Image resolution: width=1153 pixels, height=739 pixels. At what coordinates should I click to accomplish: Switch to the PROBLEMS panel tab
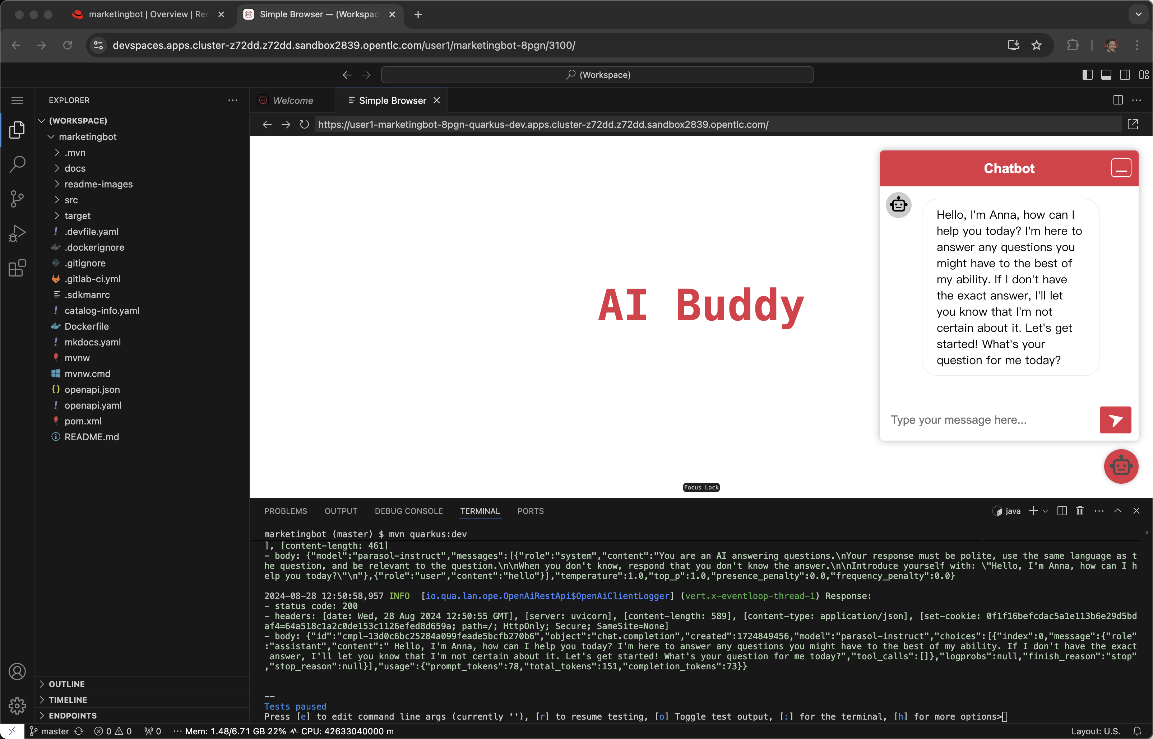[x=286, y=511]
